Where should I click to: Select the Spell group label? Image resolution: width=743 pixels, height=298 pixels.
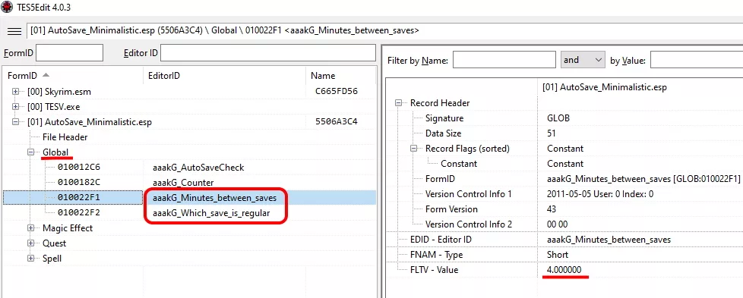[x=52, y=259]
